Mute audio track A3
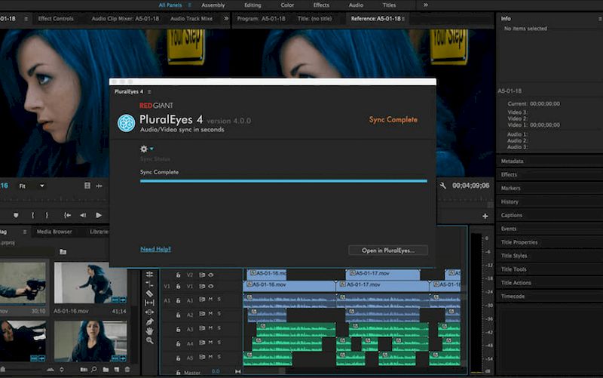603x378 pixels. [211, 328]
